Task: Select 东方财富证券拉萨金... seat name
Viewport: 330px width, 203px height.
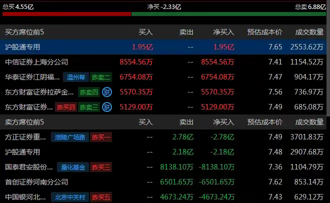Action: pos(39,92)
